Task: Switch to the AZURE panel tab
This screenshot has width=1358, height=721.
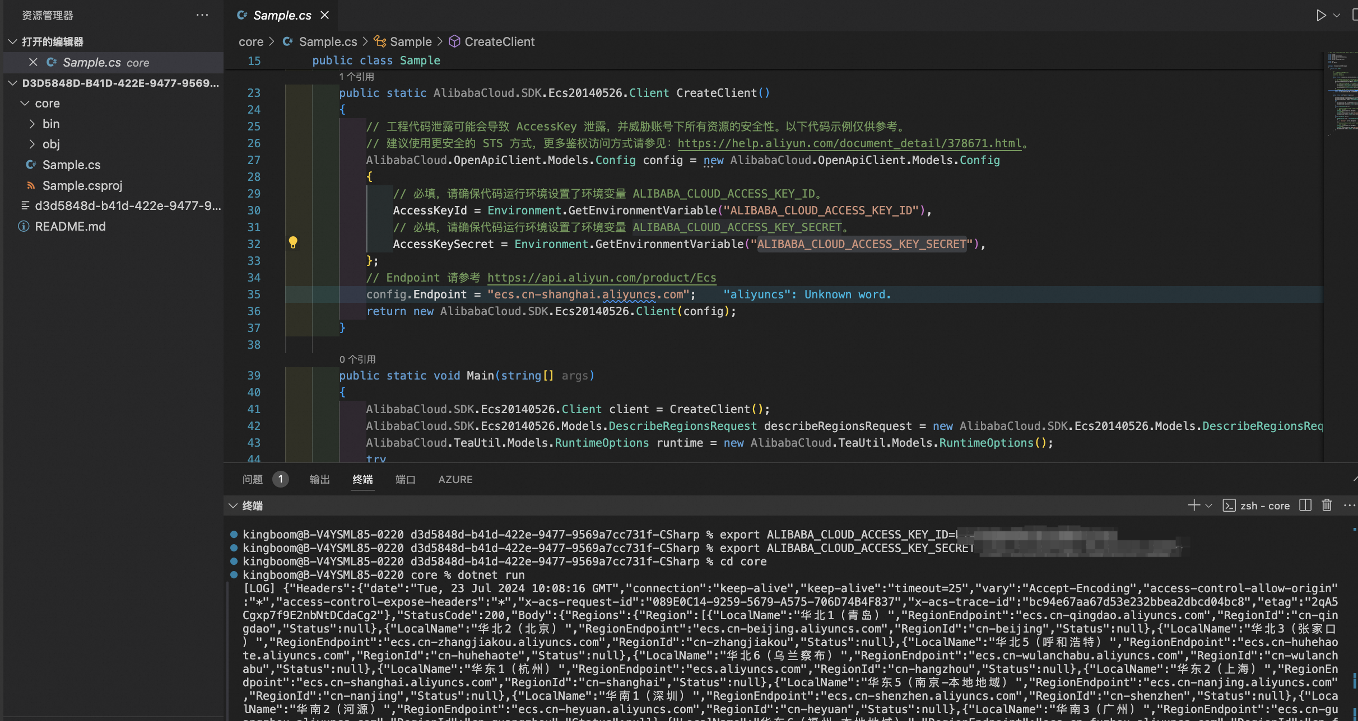Action: click(455, 480)
